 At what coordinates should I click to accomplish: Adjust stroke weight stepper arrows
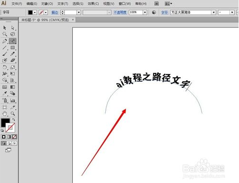coord(62,12)
